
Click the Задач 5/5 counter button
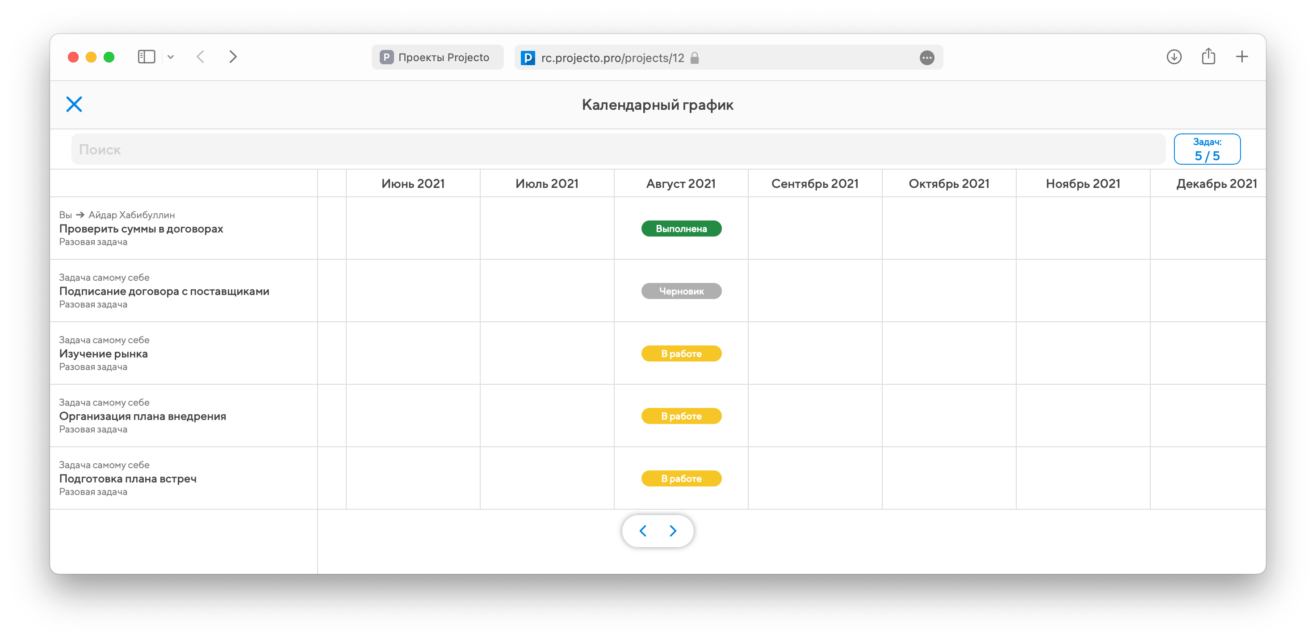(1207, 149)
